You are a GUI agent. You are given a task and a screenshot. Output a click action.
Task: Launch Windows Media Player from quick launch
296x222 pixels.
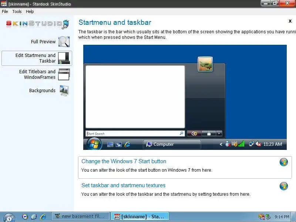point(25,216)
